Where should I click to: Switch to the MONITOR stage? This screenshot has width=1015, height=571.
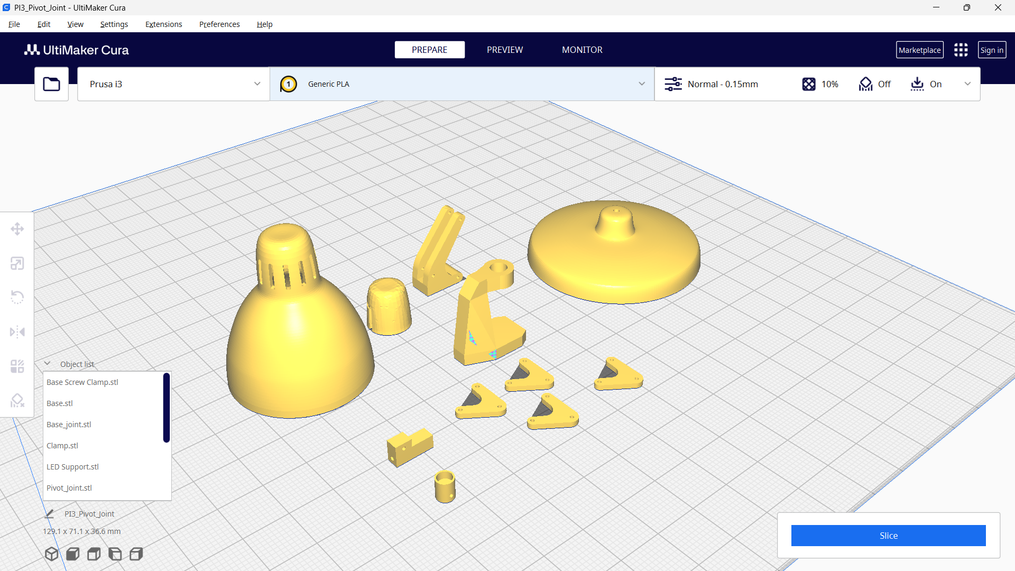(582, 50)
